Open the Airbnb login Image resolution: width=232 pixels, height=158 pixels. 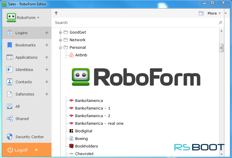[x=81, y=55]
